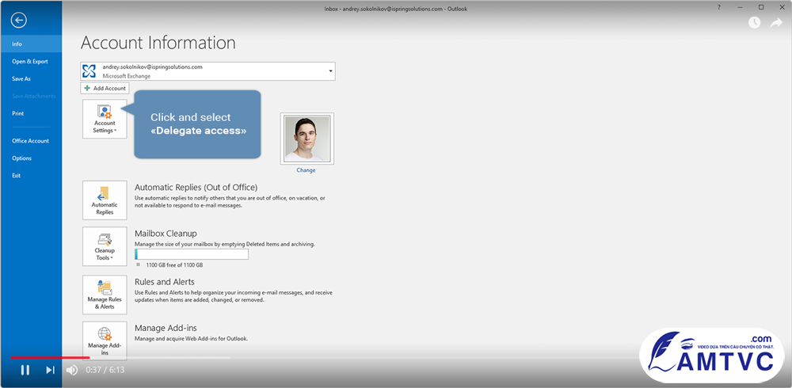The image size is (792, 388).
Task: Open the Account Settings button
Action: click(105, 119)
